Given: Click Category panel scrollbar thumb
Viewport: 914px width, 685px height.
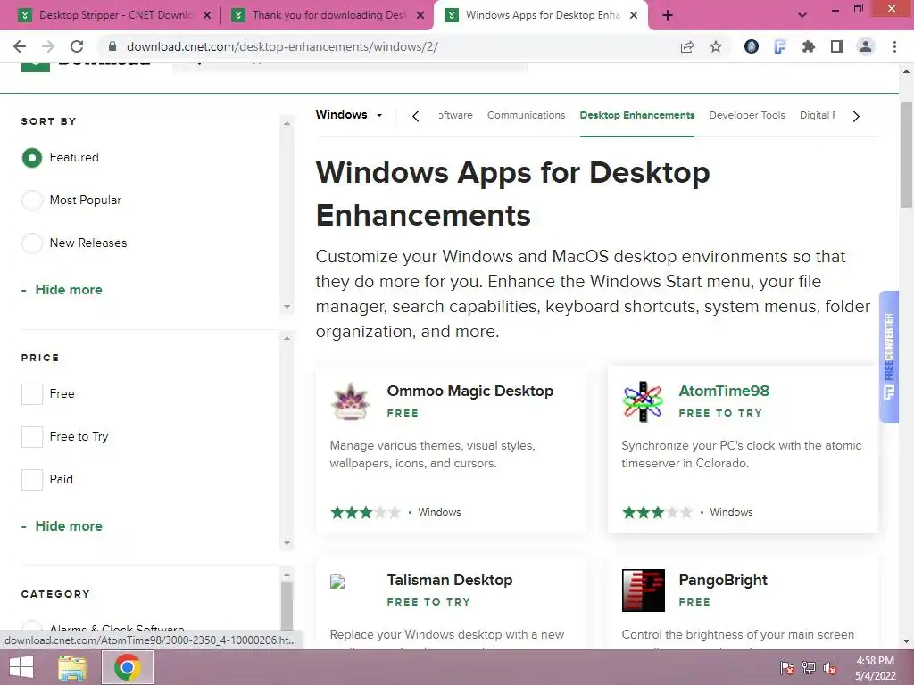Looking at the screenshot, I should (287, 606).
